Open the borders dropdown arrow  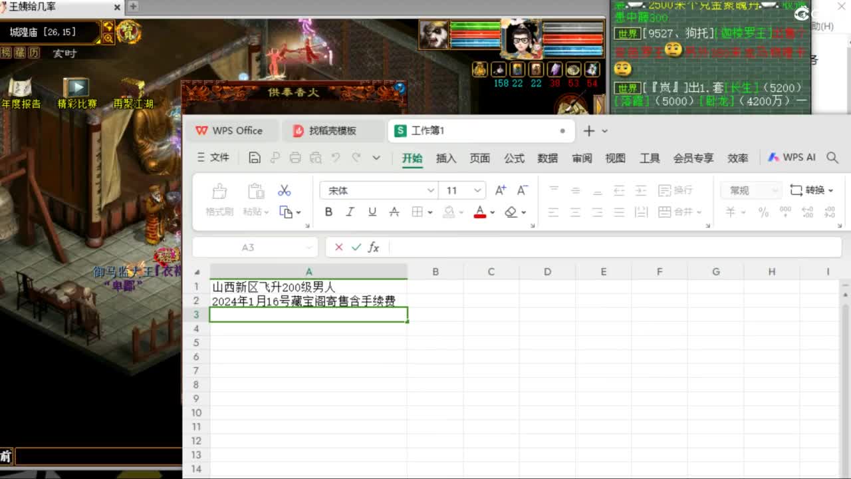[430, 212]
